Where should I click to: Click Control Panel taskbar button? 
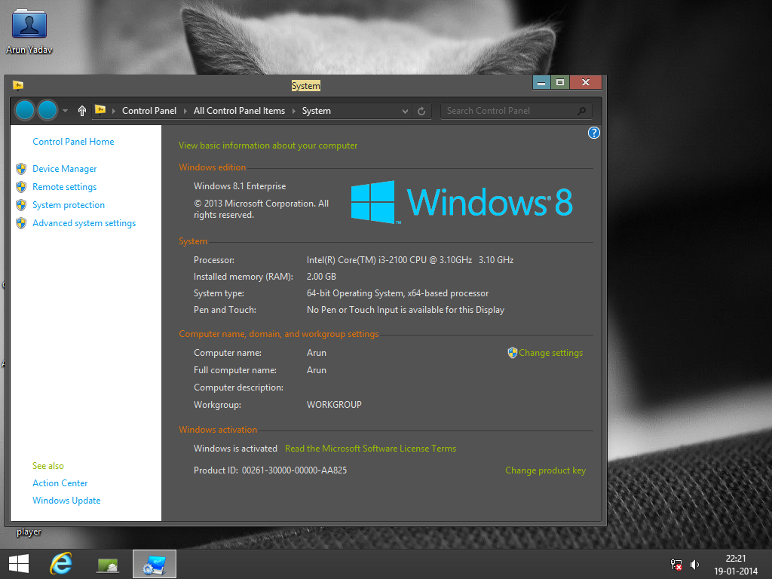click(x=155, y=564)
